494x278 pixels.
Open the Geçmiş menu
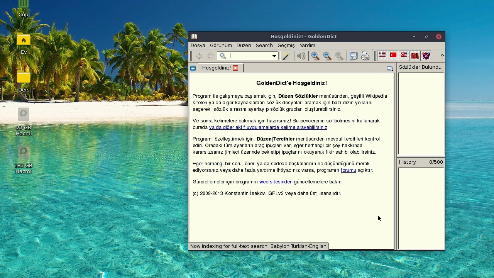[286, 46]
